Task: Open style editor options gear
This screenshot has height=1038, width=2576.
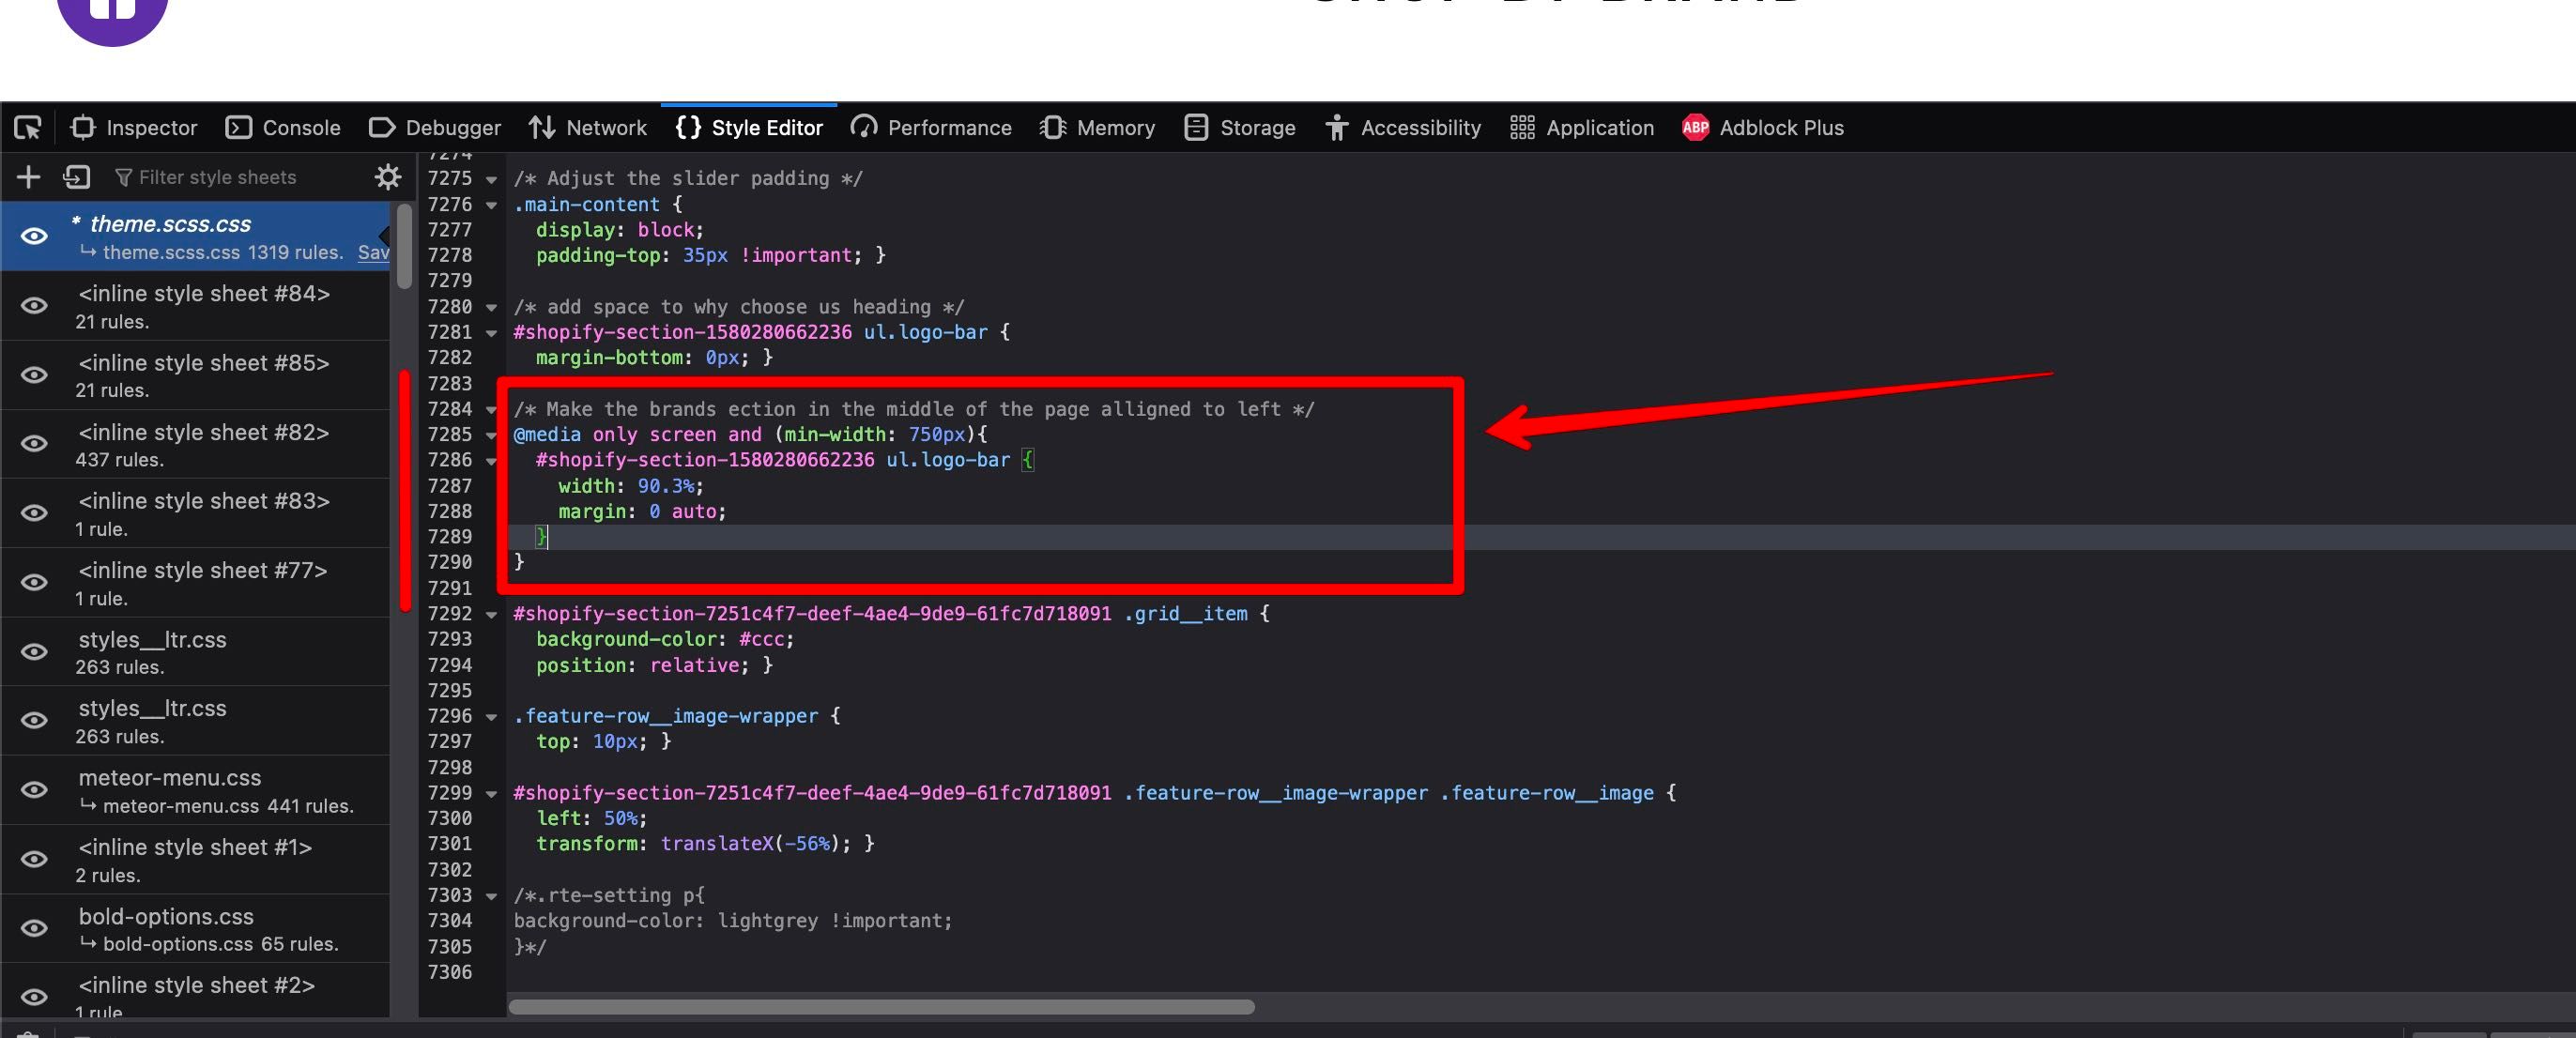Action: point(388,177)
